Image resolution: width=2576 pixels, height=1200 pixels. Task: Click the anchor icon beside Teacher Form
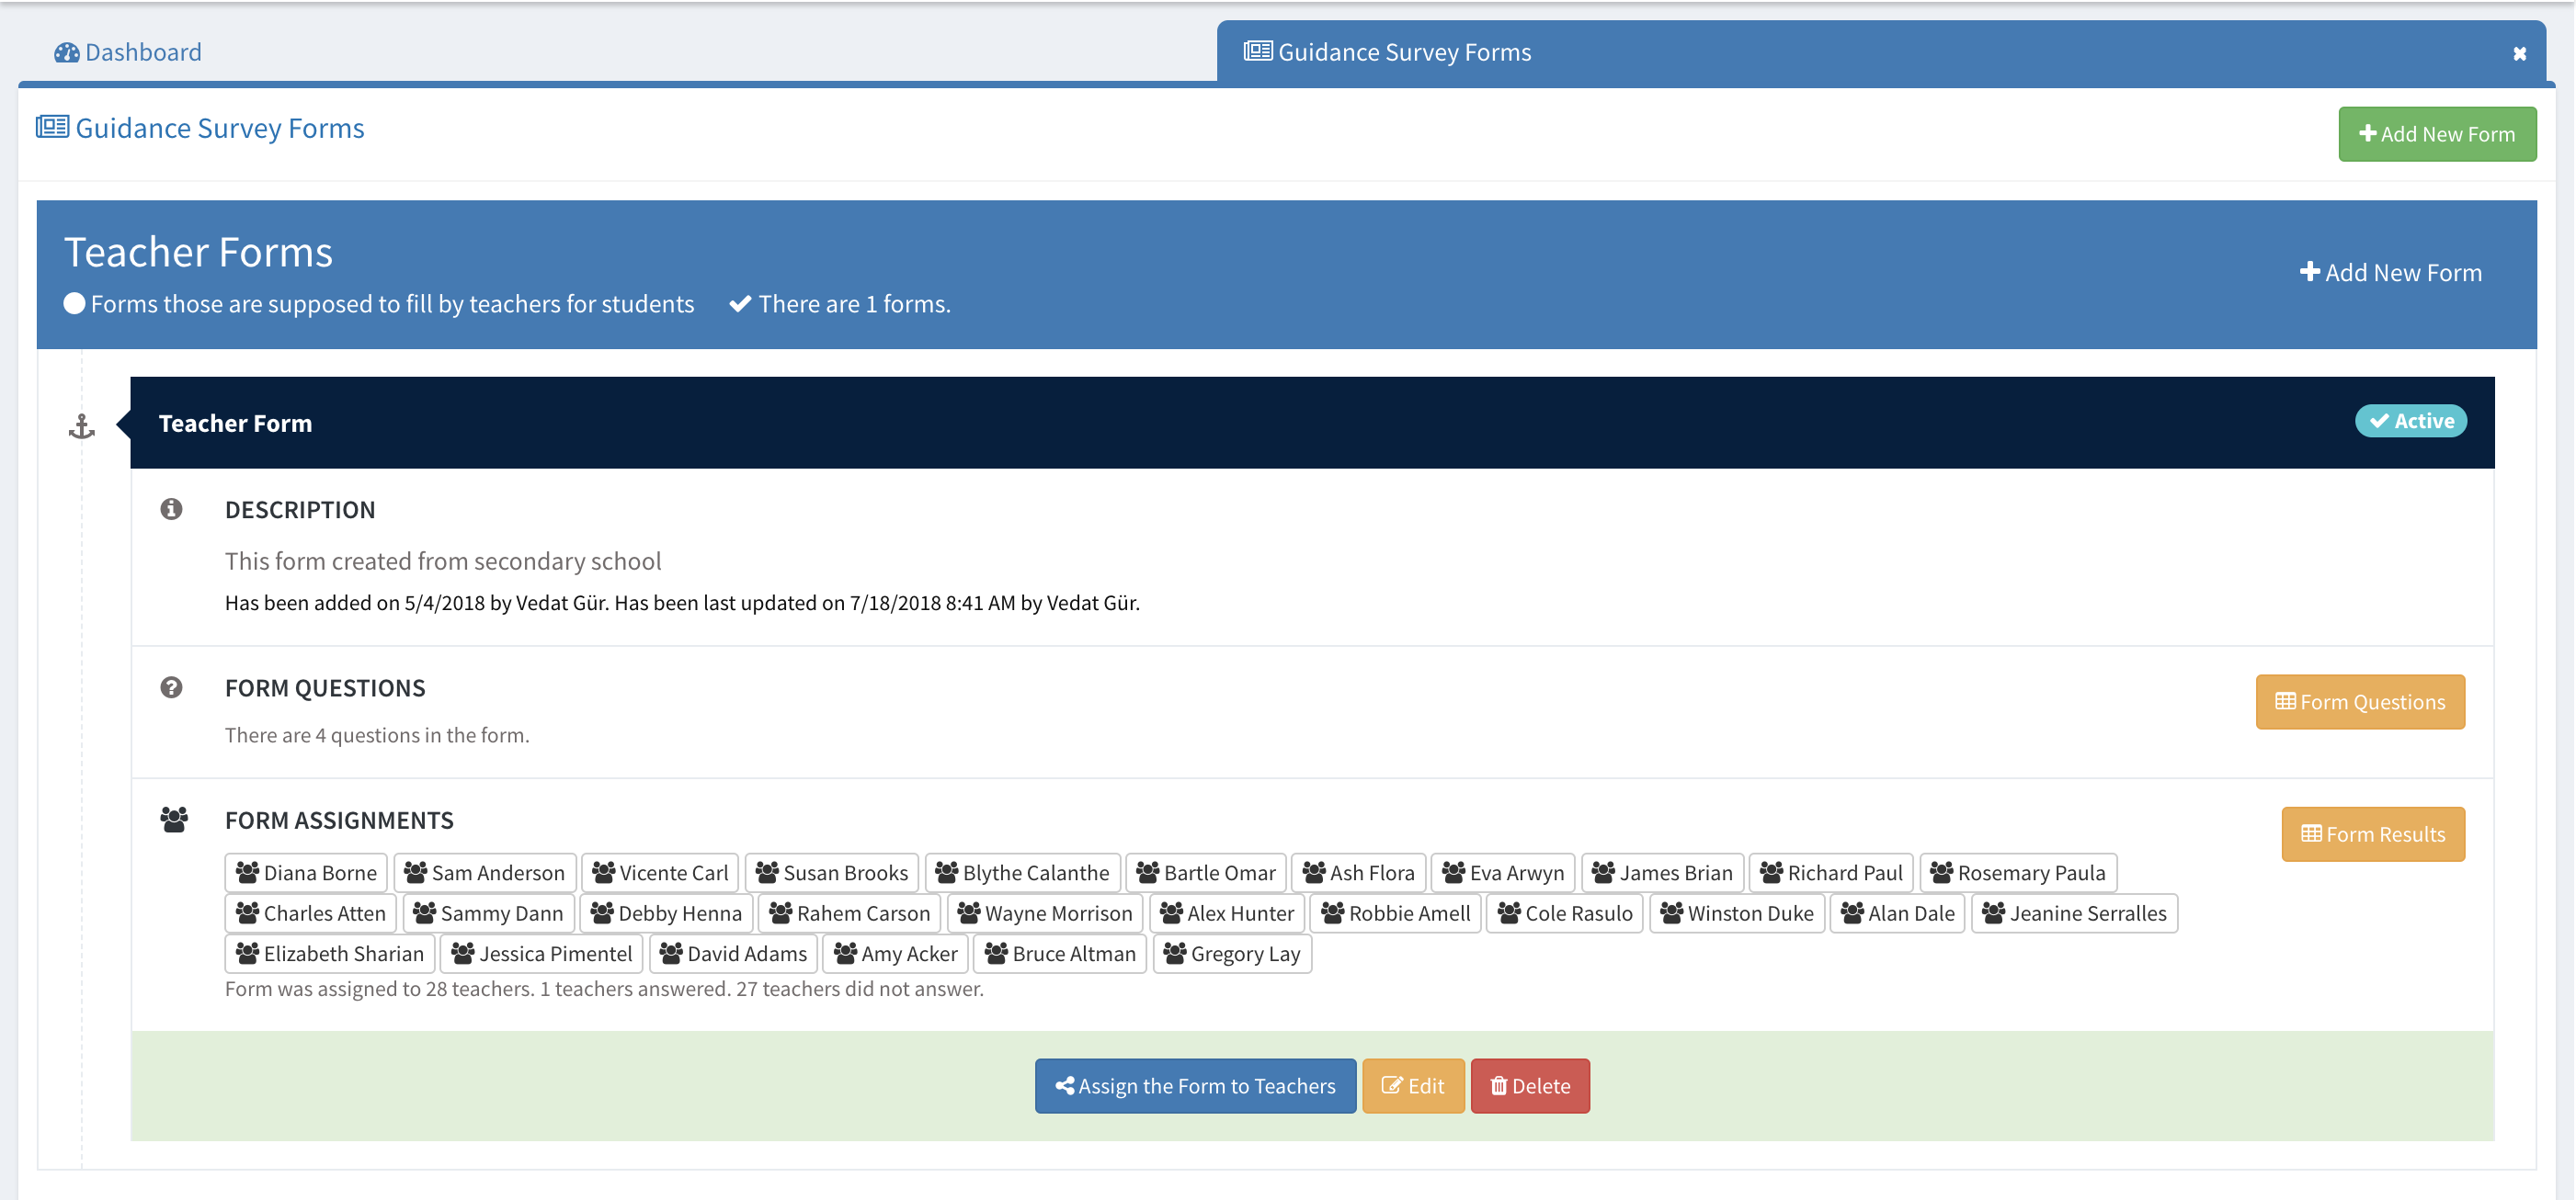[x=81, y=426]
